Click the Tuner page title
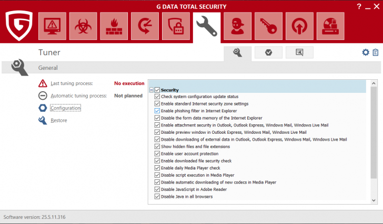383x224 pixels. (x=49, y=52)
